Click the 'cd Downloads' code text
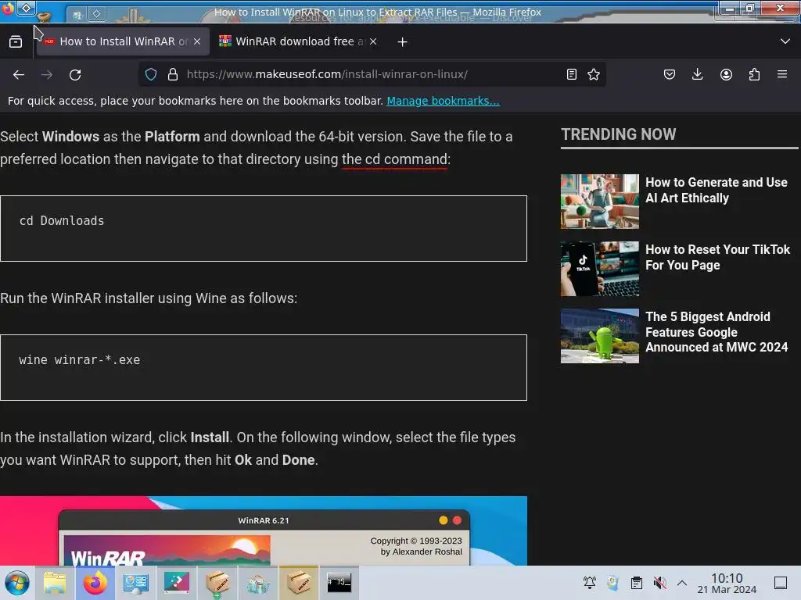Screen dimensions: 801x600 [62, 221]
